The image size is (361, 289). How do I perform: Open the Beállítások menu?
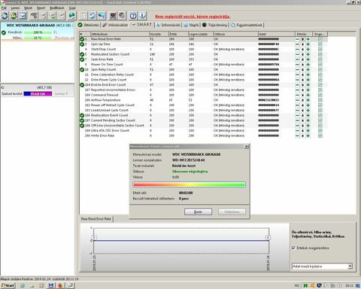pyautogui.click(x=57, y=8)
